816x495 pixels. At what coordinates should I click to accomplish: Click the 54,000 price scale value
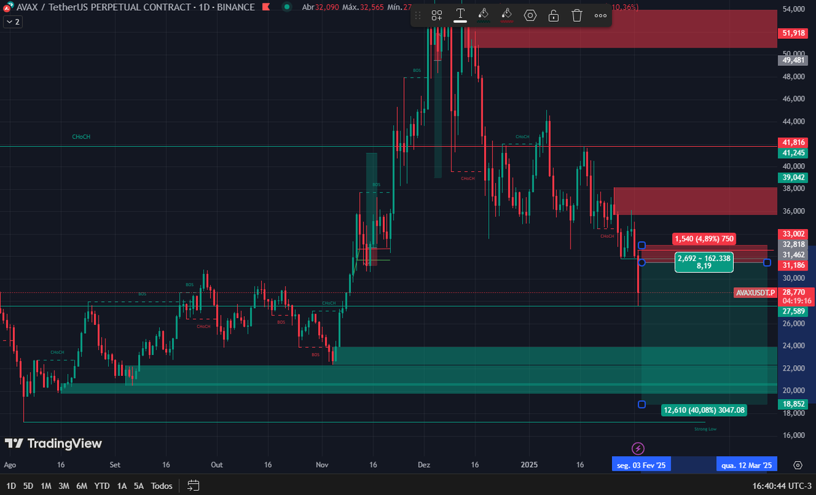pyautogui.click(x=794, y=10)
